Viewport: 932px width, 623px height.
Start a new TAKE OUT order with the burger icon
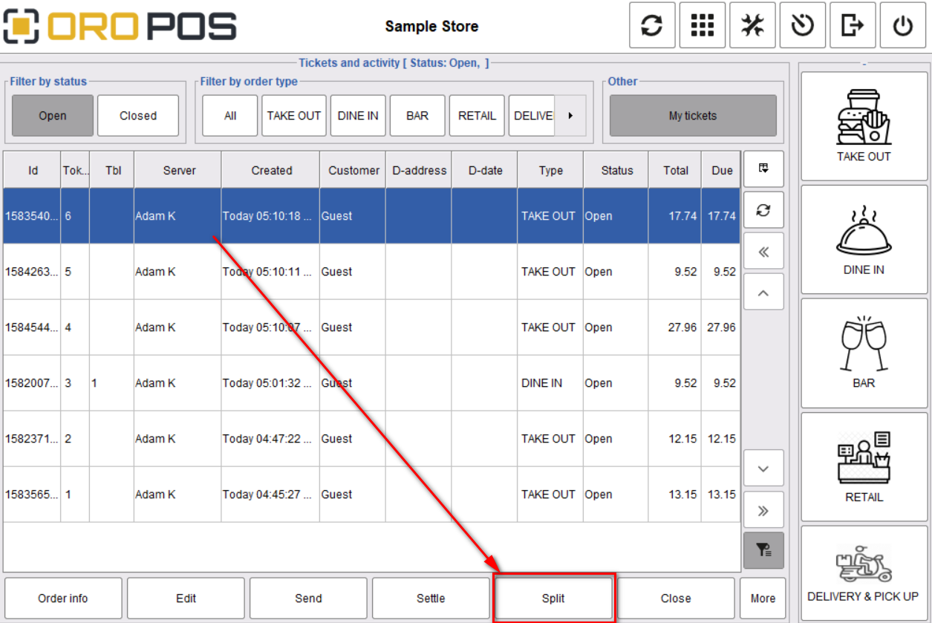(x=864, y=125)
